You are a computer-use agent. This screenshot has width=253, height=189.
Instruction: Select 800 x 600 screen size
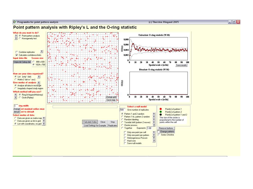pos(33,61)
